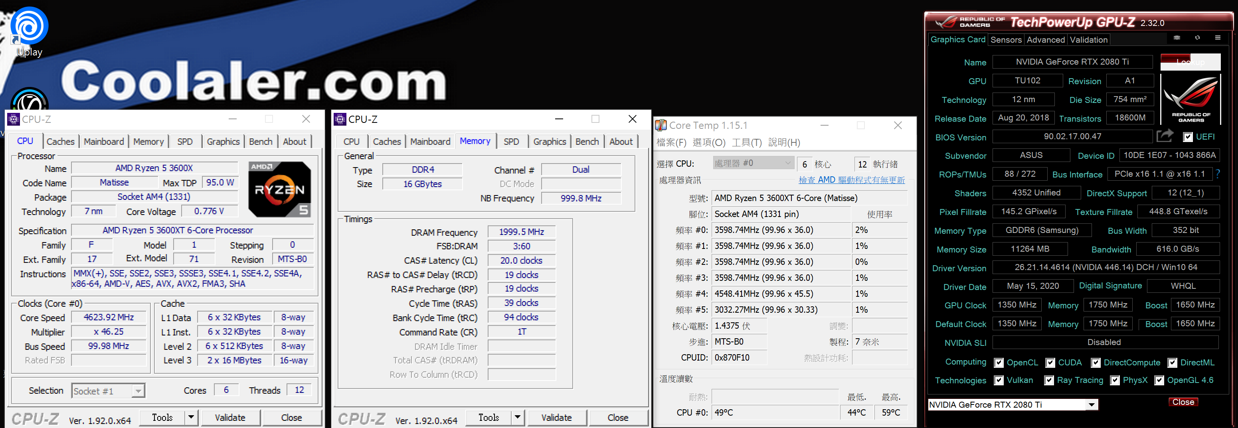
Task: Open the Validation tab in GPU-Z
Action: 1088,40
